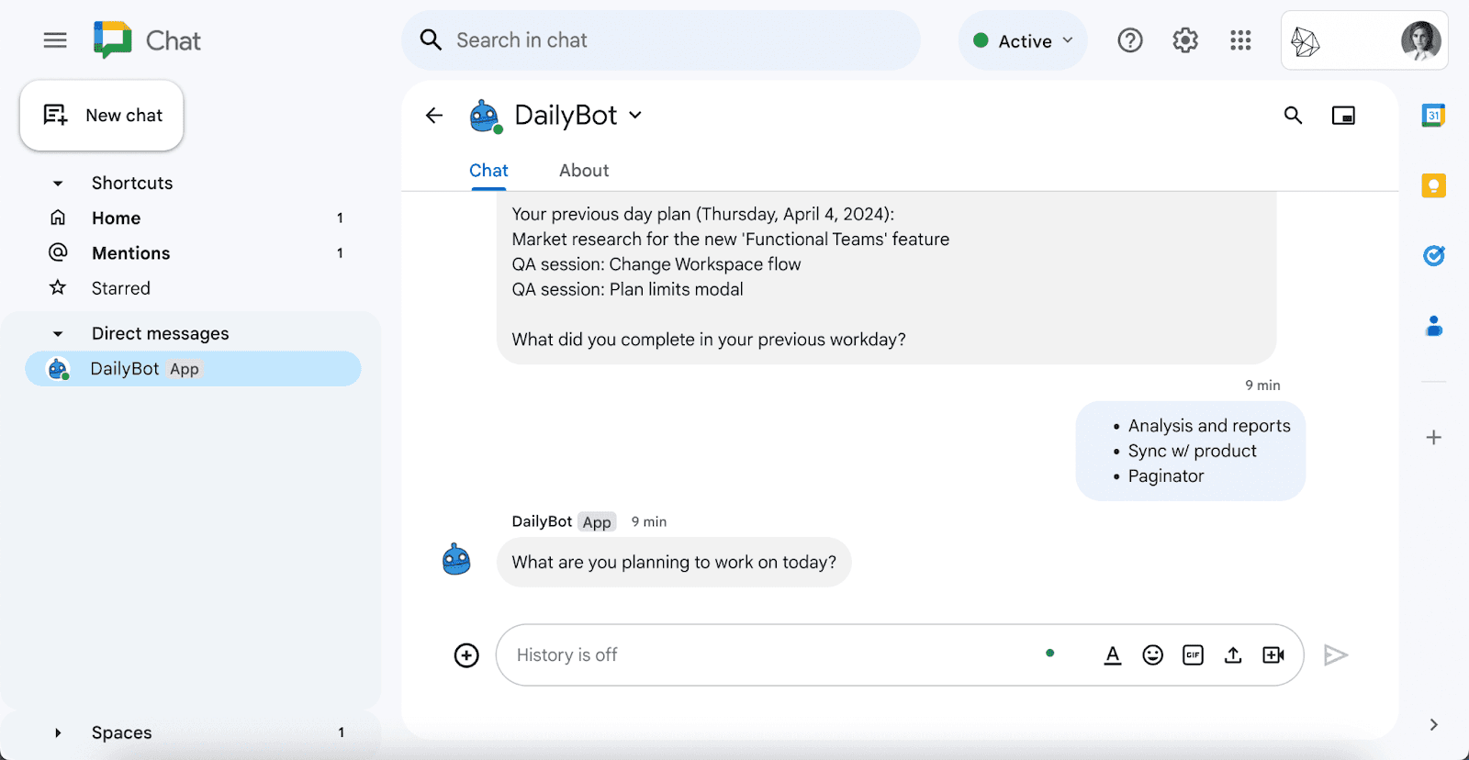Click 'What did you complete' question text
Viewport: 1469px width, 760px height.
point(709,340)
